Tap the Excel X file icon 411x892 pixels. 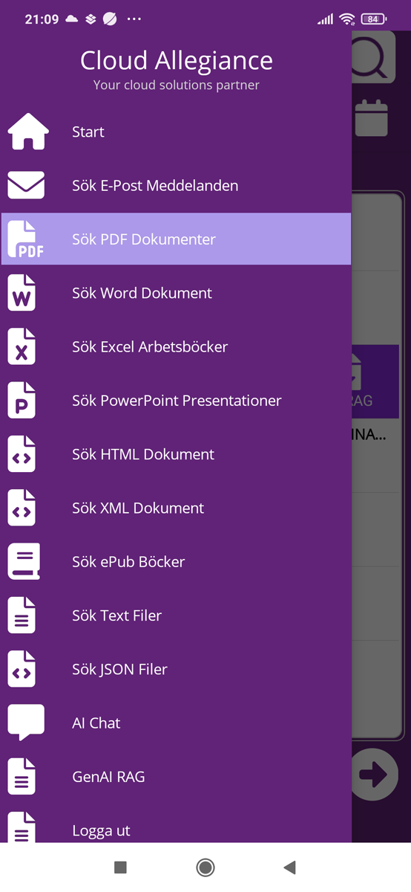tap(22, 346)
